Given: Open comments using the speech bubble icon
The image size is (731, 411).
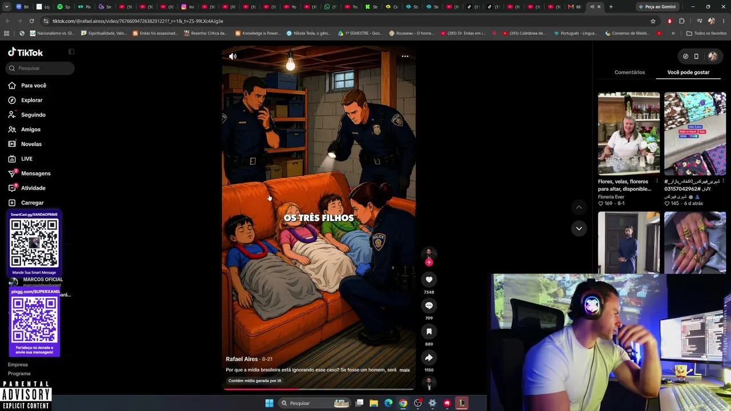Looking at the screenshot, I should (x=429, y=305).
